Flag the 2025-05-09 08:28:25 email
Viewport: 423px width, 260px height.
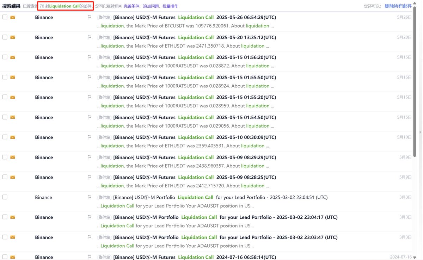click(89, 178)
